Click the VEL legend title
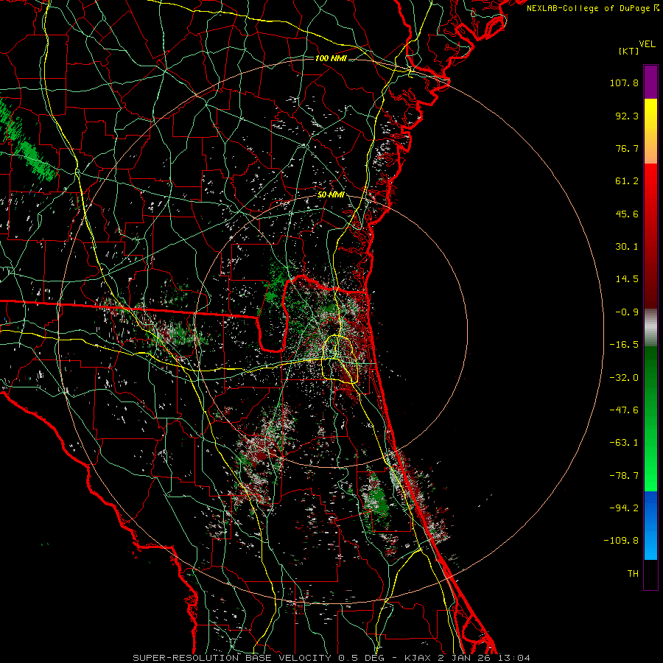Screen dimensions: 663x663 click(x=647, y=44)
